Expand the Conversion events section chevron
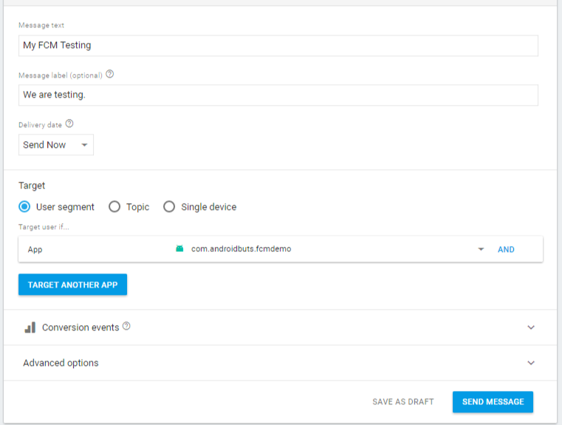The image size is (562, 425). pos(531,327)
